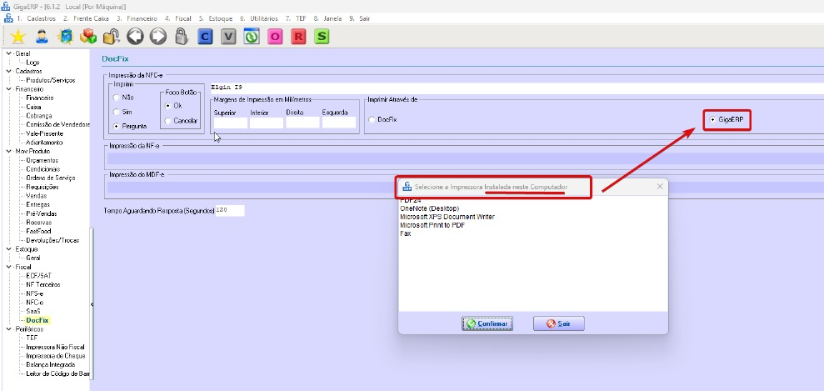Click the red R toolbar button
The width and height of the screenshot is (824, 391).
pos(298,36)
